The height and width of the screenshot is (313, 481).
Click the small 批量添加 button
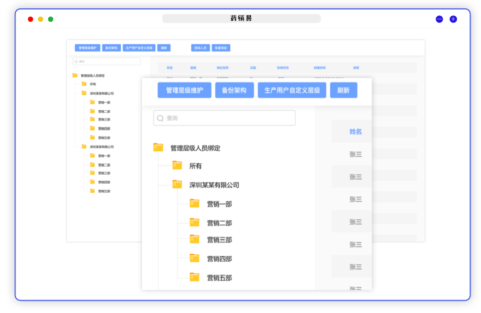coord(221,48)
